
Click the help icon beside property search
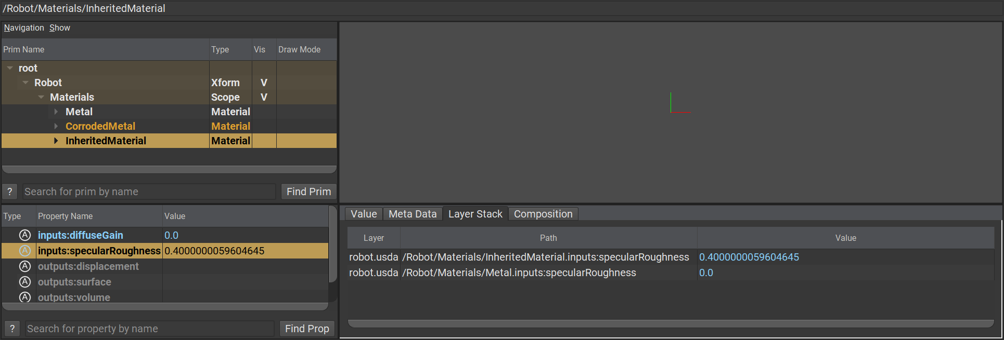(x=12, y=329)
